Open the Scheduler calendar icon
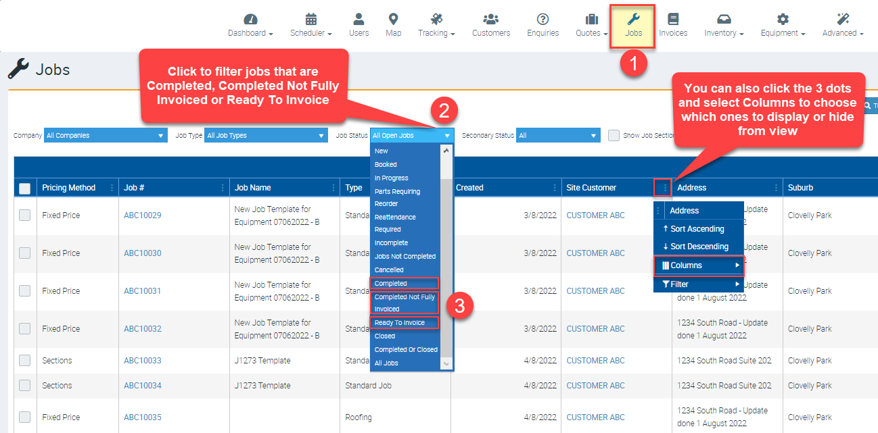The width and height of the screenshot is (878, 433). coord(311,19)
